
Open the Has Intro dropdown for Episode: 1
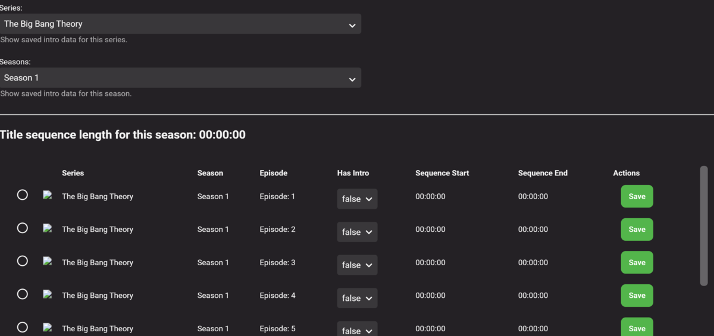[x=357, y=199]
